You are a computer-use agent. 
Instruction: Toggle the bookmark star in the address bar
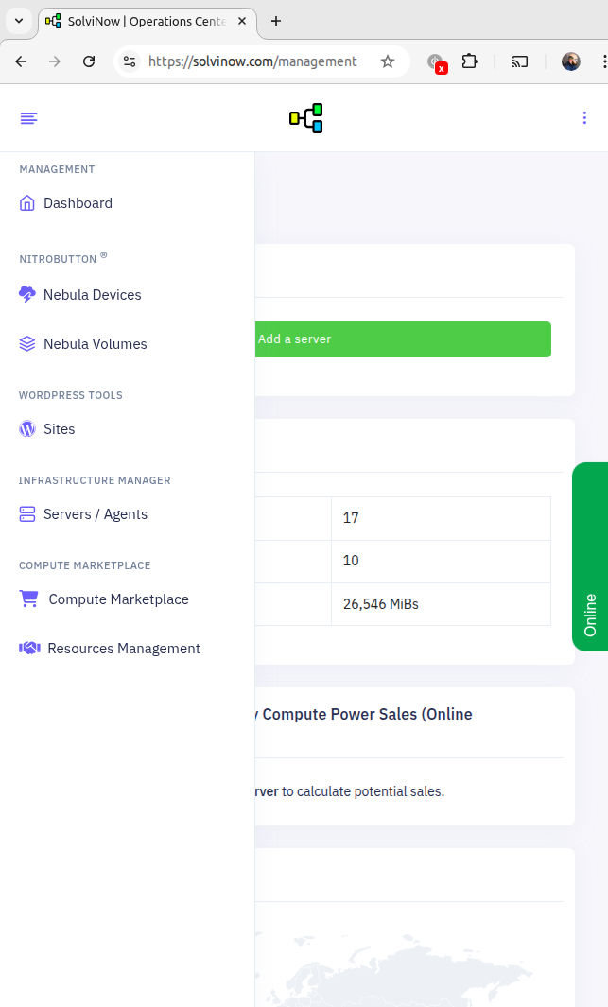click(388, 61)
